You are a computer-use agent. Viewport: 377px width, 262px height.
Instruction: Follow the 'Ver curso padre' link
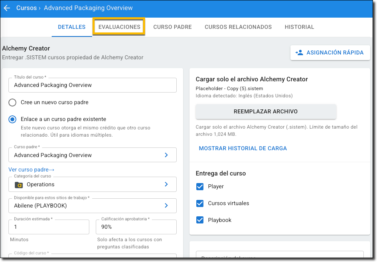point(31,170)
